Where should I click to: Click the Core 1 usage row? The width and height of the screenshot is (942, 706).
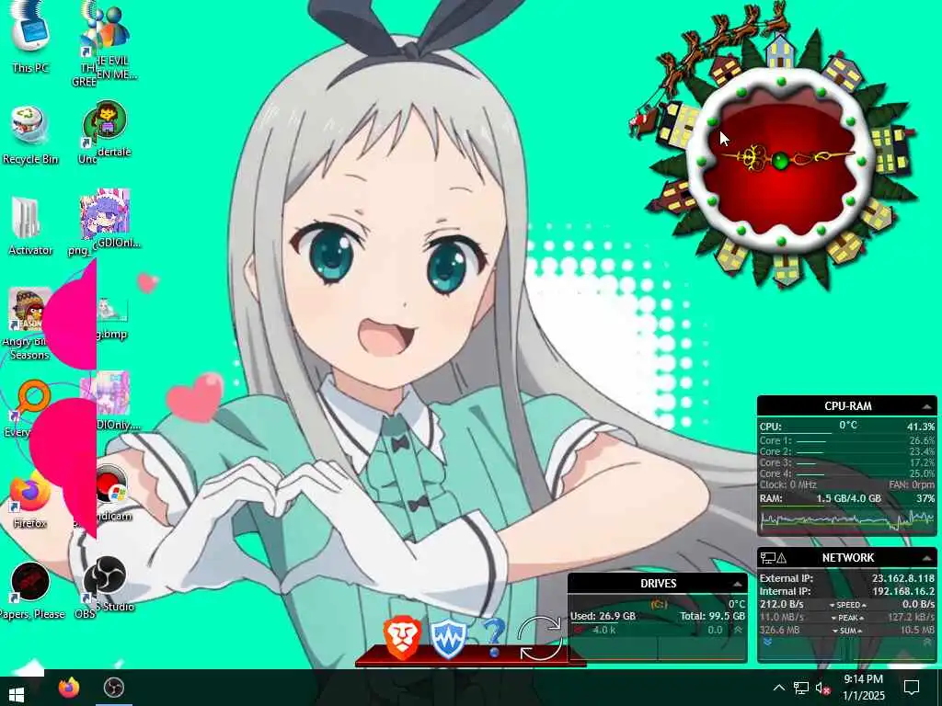pyautogui.click(x=847, y=440)
